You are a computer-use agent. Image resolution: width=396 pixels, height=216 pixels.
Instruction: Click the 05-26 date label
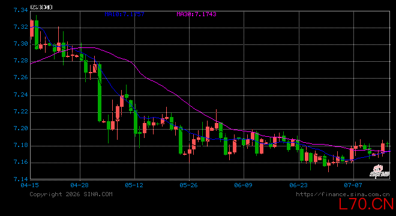188,185
